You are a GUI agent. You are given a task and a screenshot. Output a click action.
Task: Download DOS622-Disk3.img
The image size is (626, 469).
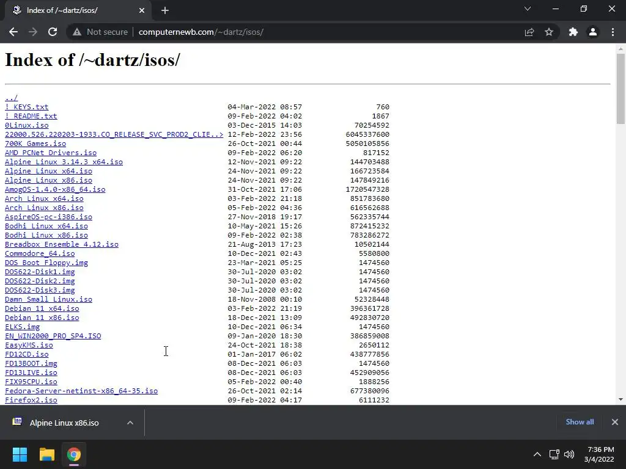40,290
